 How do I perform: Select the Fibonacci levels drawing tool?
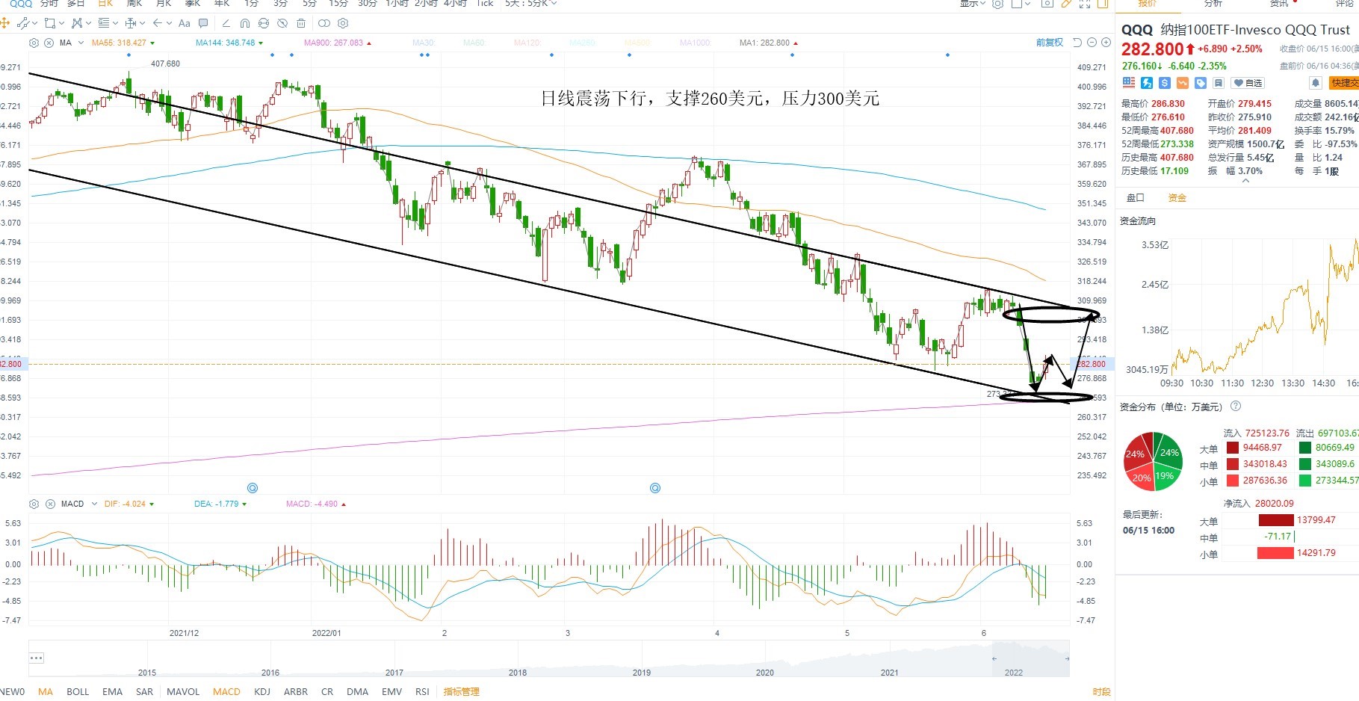pos(104,23)
